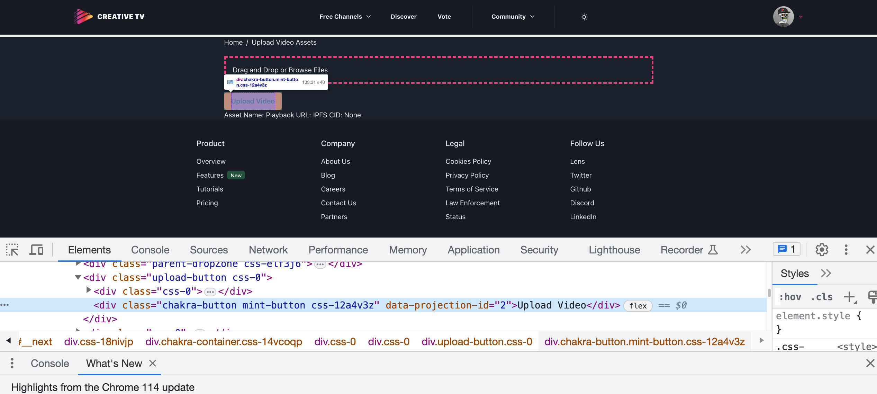Close the What's New tab

coord(152,363)
